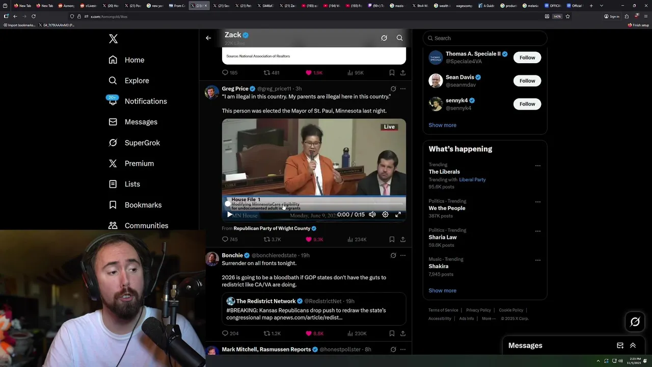The width and height of the screenshot is (652, 367).
Task: Click the Search input field
Action: (x=485, y=38)
